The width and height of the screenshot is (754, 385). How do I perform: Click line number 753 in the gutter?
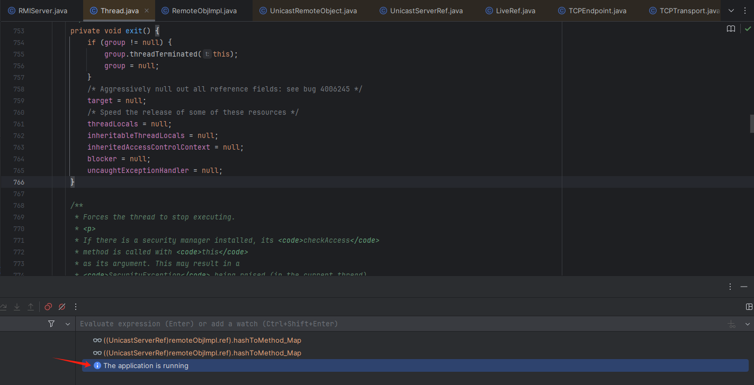[19, 31]
